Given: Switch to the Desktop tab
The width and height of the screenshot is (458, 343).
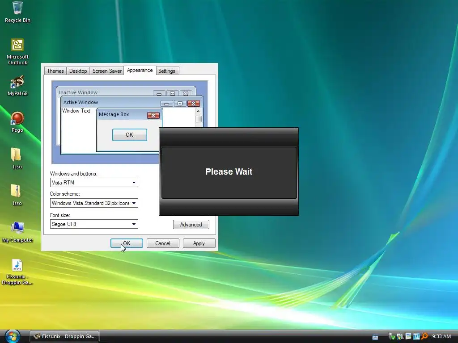Looking at the screenshot, I should pos(78,71).
